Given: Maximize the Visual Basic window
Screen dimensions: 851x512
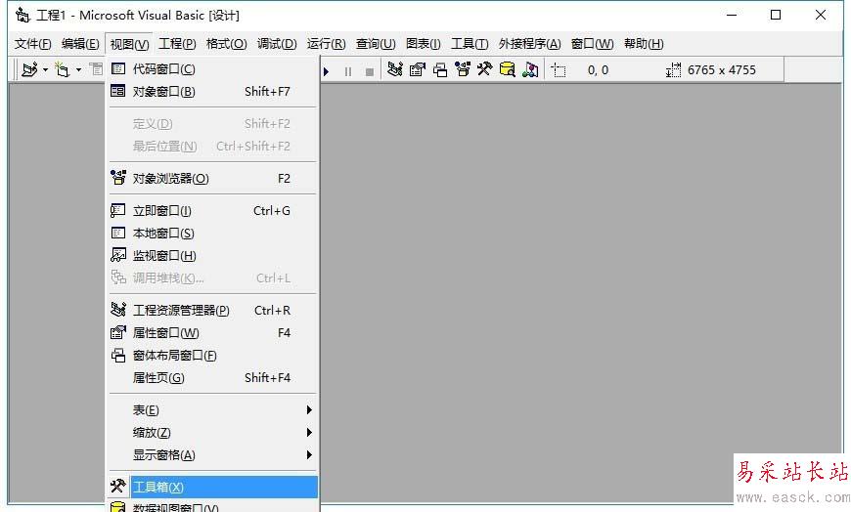Looking at the screenshot, I should pos(776,15).
